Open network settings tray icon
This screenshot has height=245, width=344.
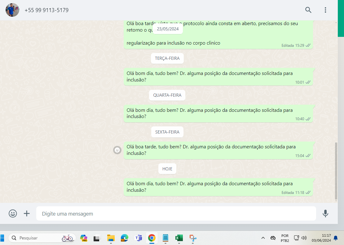click(296, 238)
